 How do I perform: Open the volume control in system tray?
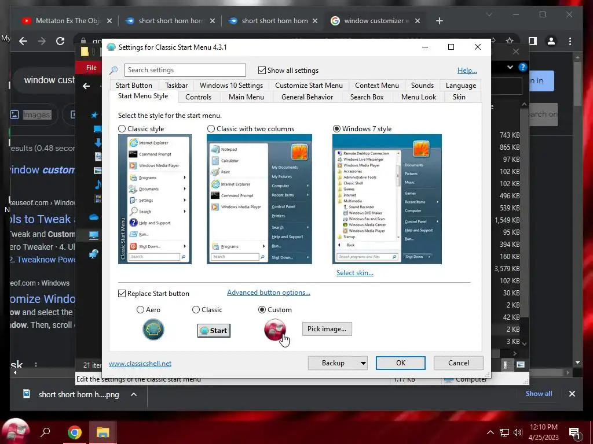pyautogui.click(x=517, y=432)
